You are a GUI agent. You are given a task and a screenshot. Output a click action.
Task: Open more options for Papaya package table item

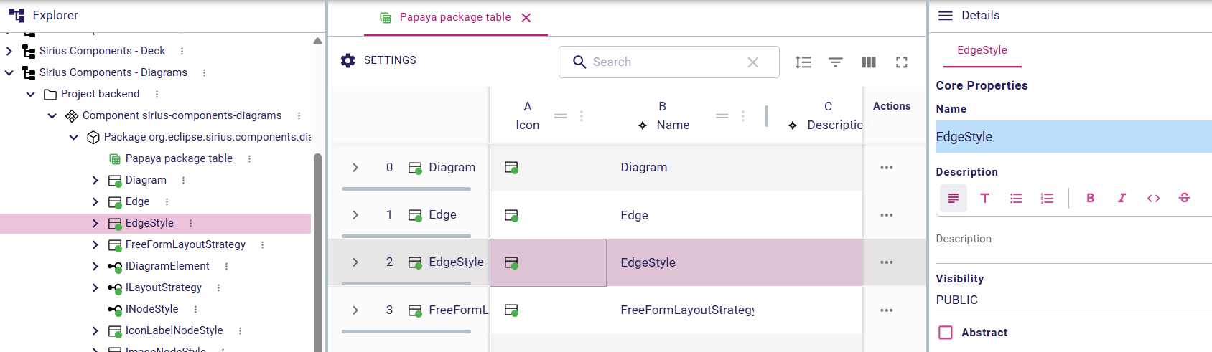tap(249, 158)
